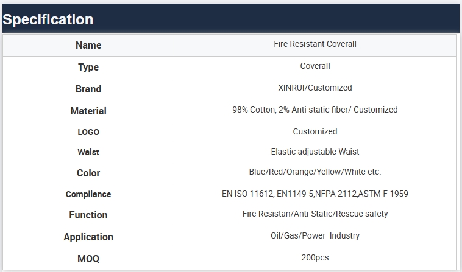Select the Compliance row label
This screenshot has height=272, width=462.
[88, 195]
